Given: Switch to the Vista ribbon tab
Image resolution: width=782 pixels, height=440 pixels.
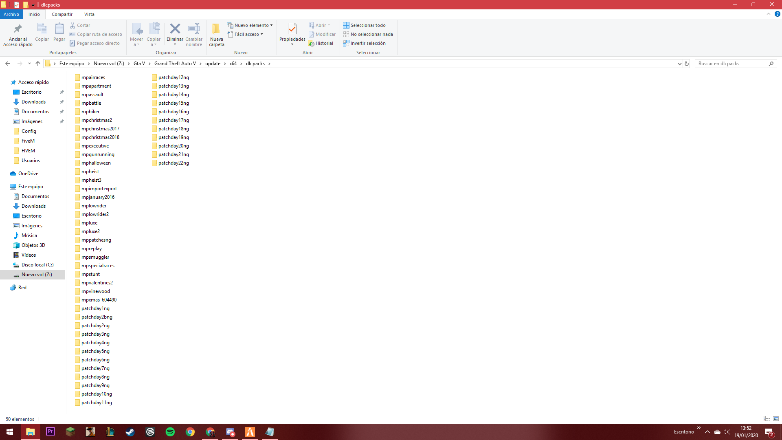Looking at the screenshot, I should point(89,14).
